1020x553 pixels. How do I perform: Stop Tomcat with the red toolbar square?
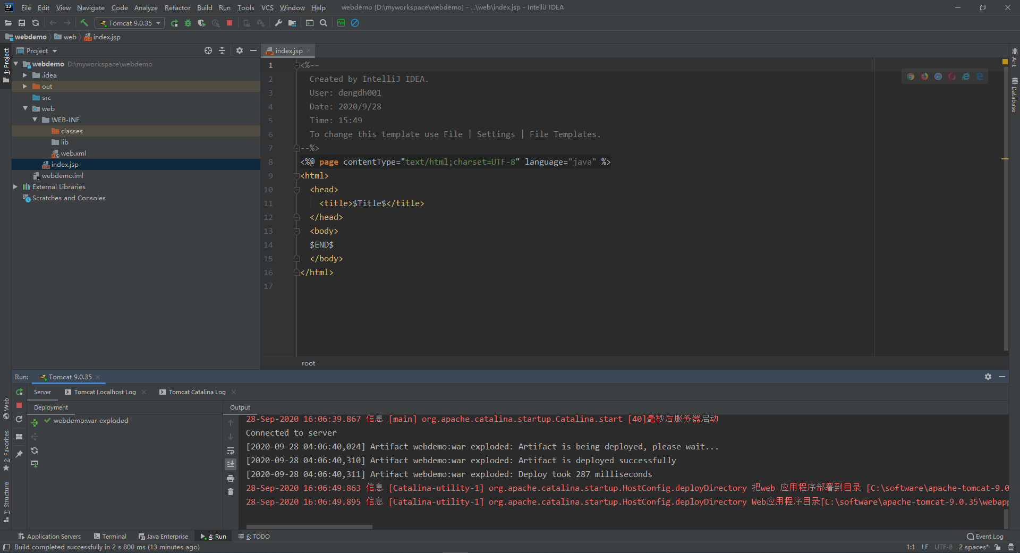(x=229, y=23)
